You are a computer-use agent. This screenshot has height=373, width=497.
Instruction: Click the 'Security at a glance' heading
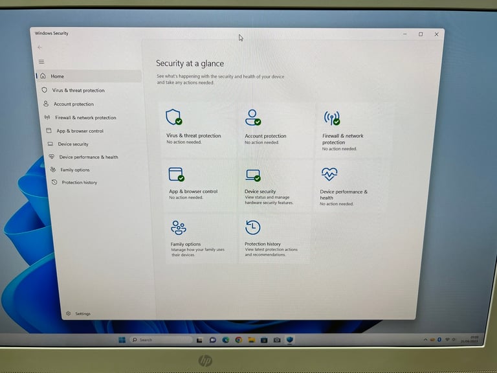(190, 63)
